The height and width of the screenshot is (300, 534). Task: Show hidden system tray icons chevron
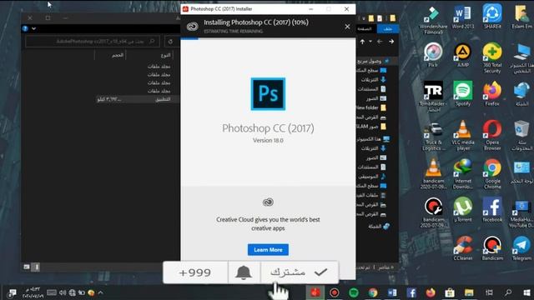[100, 292]
